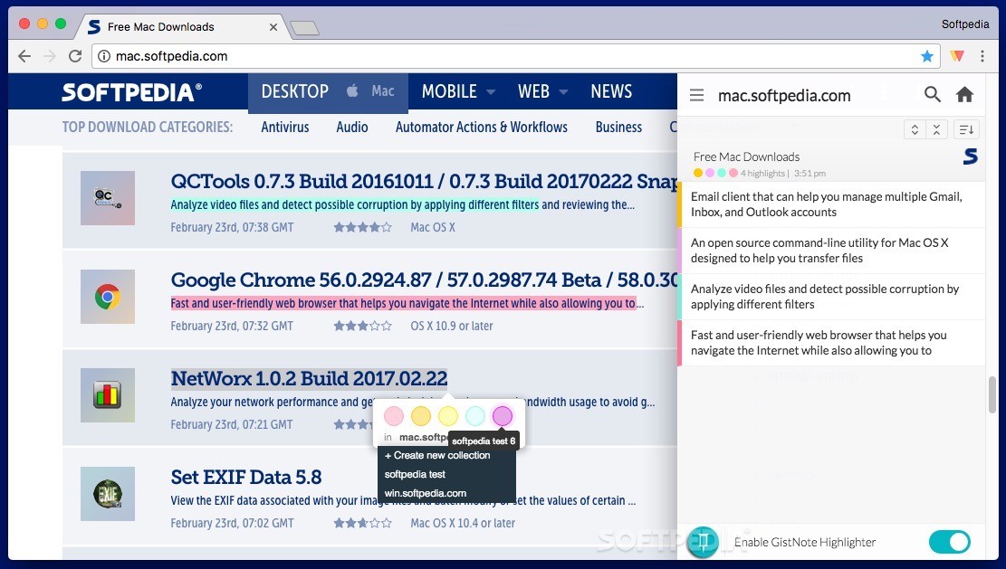Screen dimensions: 1006x569
Task: Pick the orange highlight color swatch
Action: pyautogui.click(x=421, y=416)
